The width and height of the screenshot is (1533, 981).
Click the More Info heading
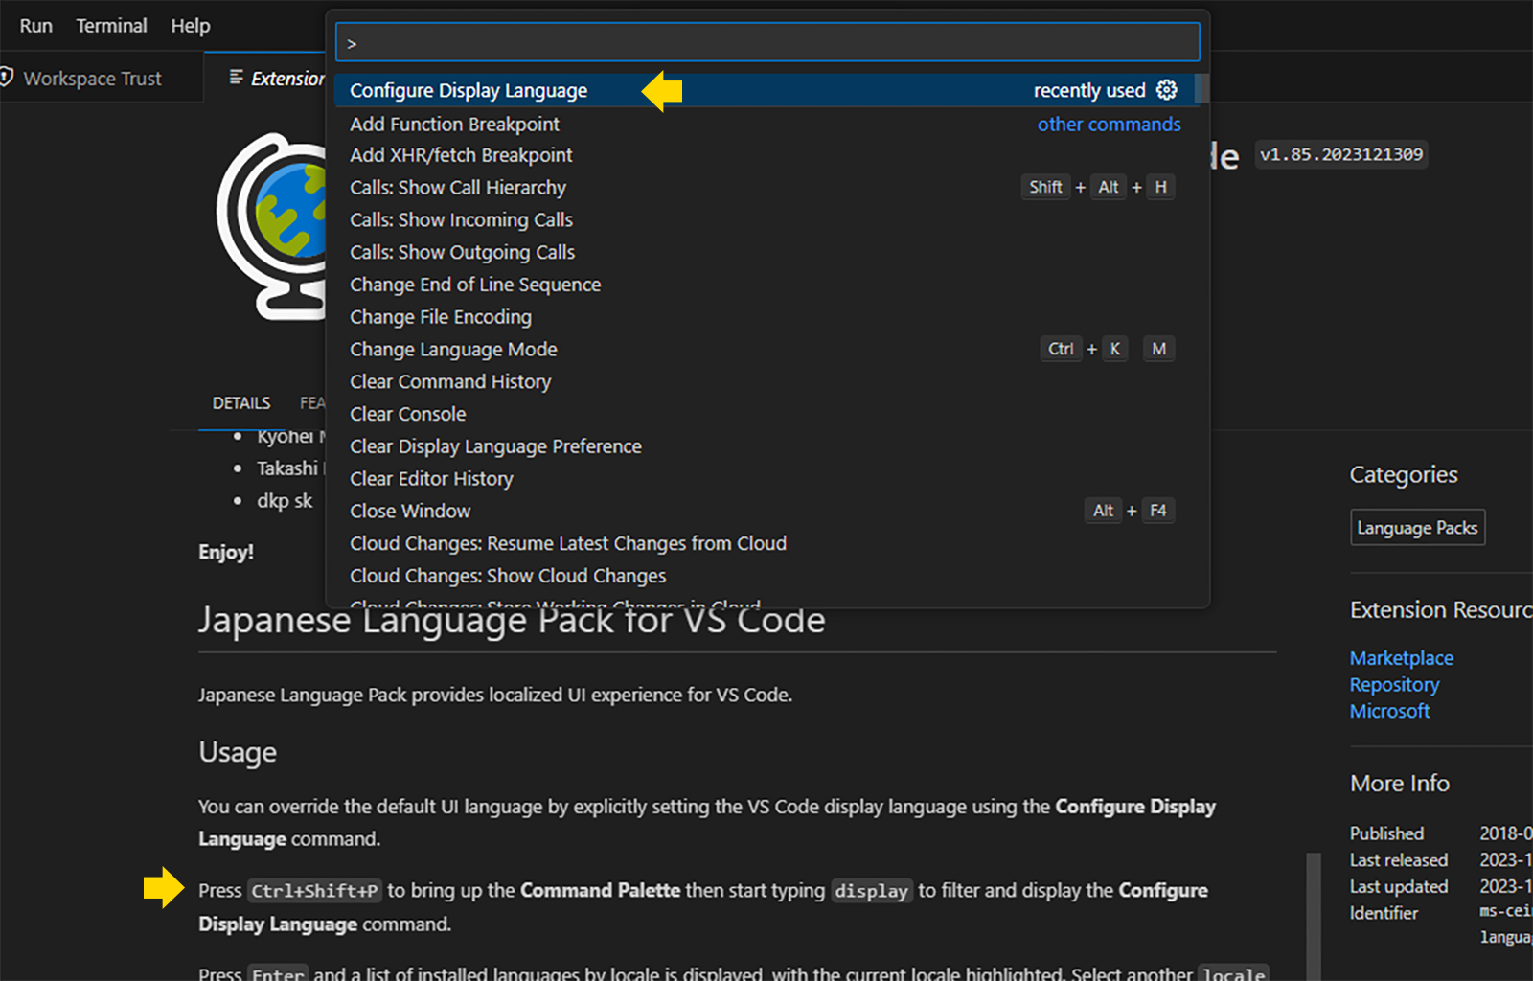pos(1399,784)
